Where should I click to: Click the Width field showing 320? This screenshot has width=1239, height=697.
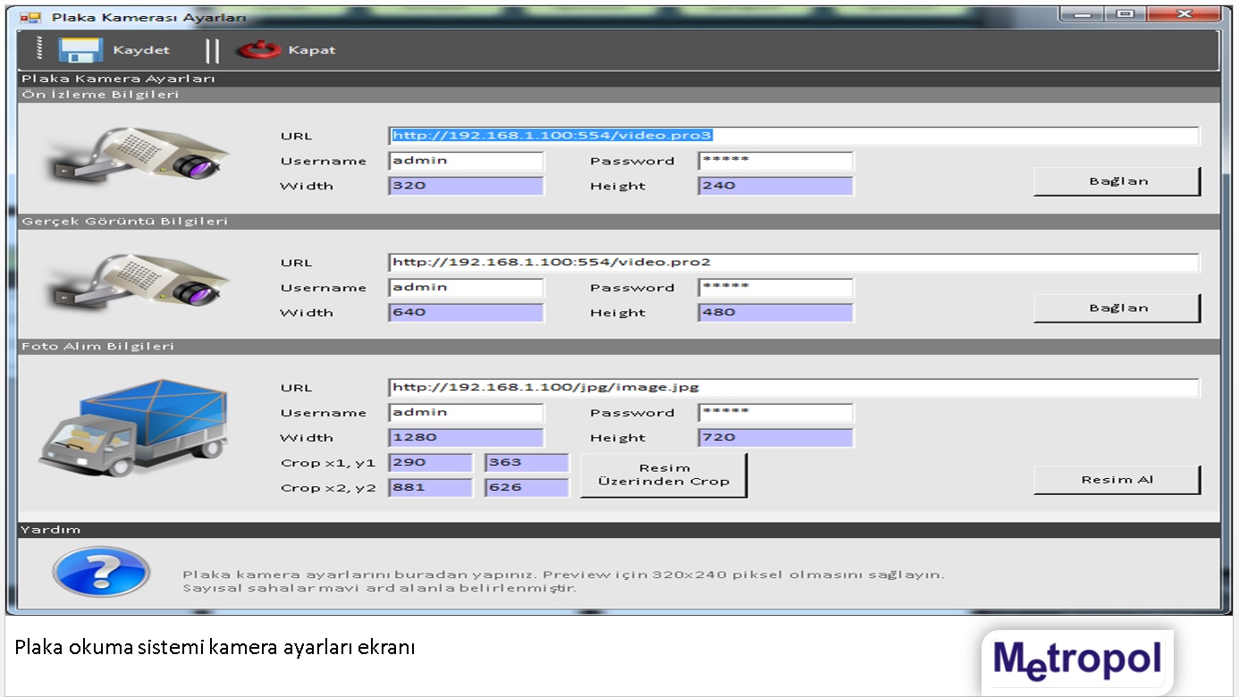pos(466,186)
